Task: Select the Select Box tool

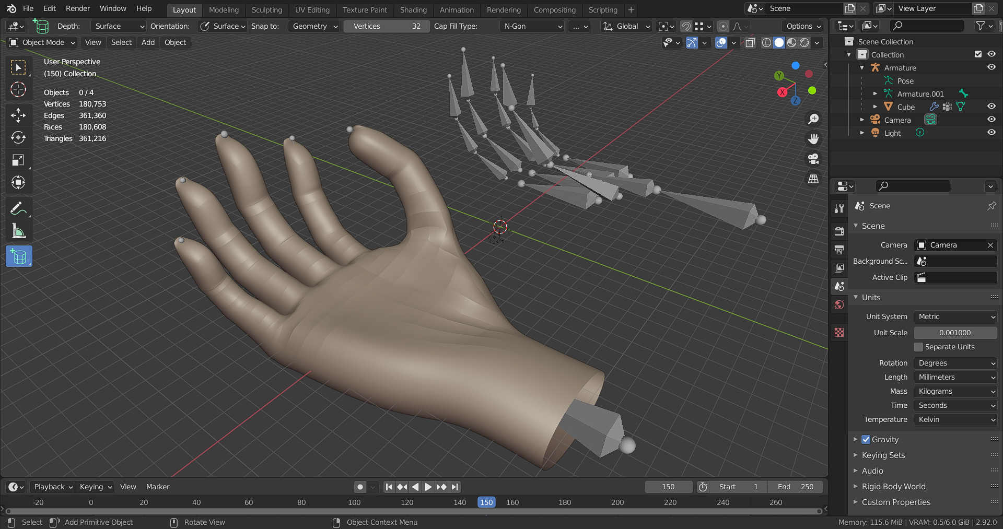Action: coord(18,67)
